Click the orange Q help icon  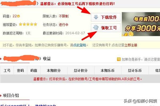tap(119, 59)
